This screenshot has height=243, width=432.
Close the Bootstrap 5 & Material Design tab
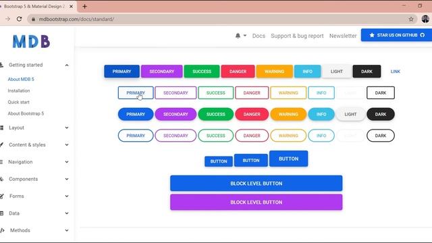(71, 6)
